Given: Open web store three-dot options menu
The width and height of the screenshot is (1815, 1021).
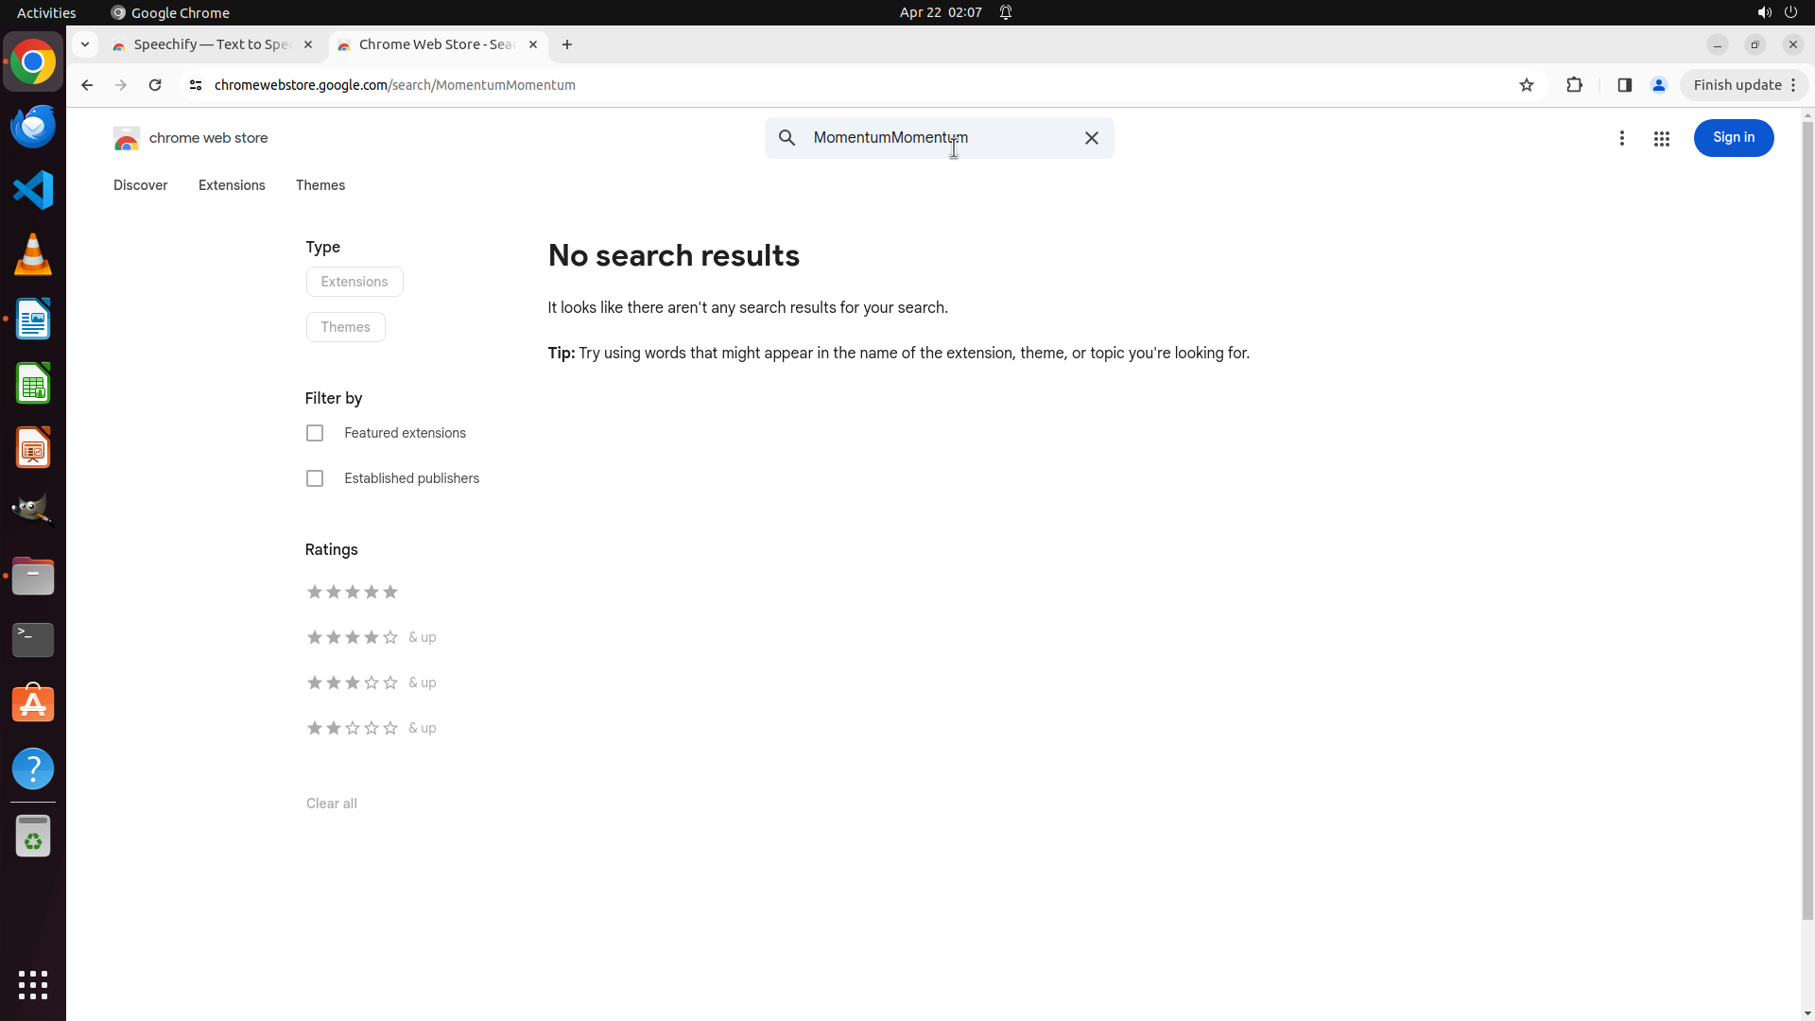Looking at the screenshot, I should (1621, 139).
